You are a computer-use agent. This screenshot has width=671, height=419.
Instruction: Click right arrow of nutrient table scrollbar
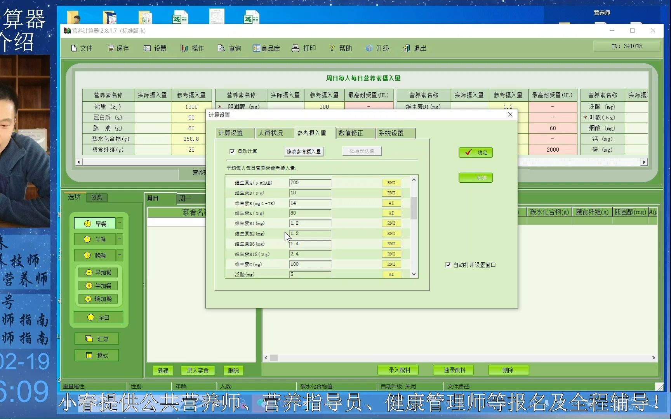point(644,162)
